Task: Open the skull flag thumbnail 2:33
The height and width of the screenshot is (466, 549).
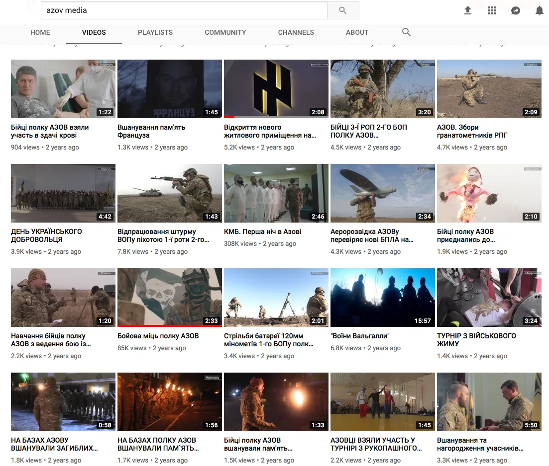Action: pos(169,298)
